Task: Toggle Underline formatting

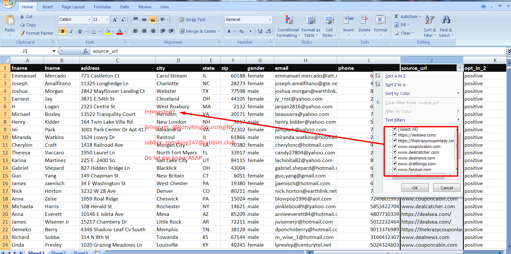Action: tap(80, 31)
